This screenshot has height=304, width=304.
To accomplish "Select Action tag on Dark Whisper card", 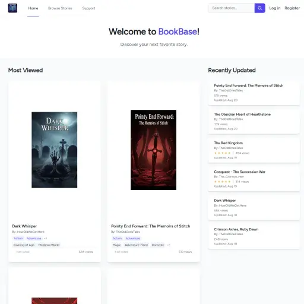I will pyautogui.click(x=18, y=238).
